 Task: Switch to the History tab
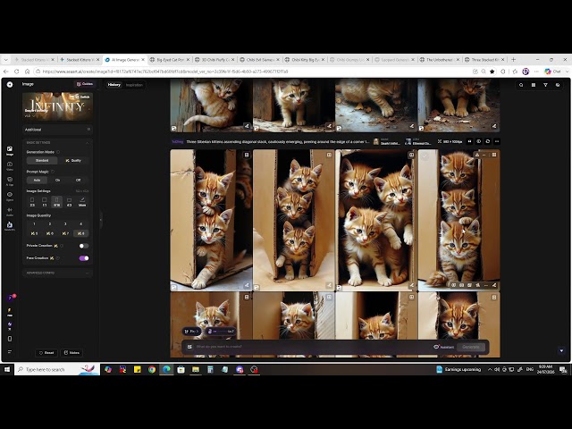click(x=114, y=85)
